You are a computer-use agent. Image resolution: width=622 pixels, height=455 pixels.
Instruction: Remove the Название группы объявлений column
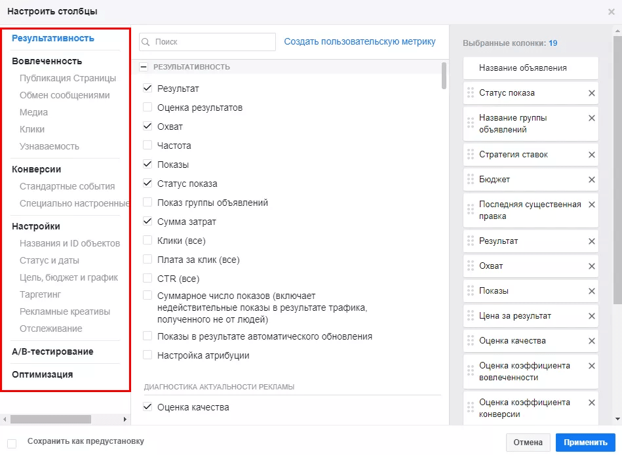pyautogui.click(x=591, y=118)
